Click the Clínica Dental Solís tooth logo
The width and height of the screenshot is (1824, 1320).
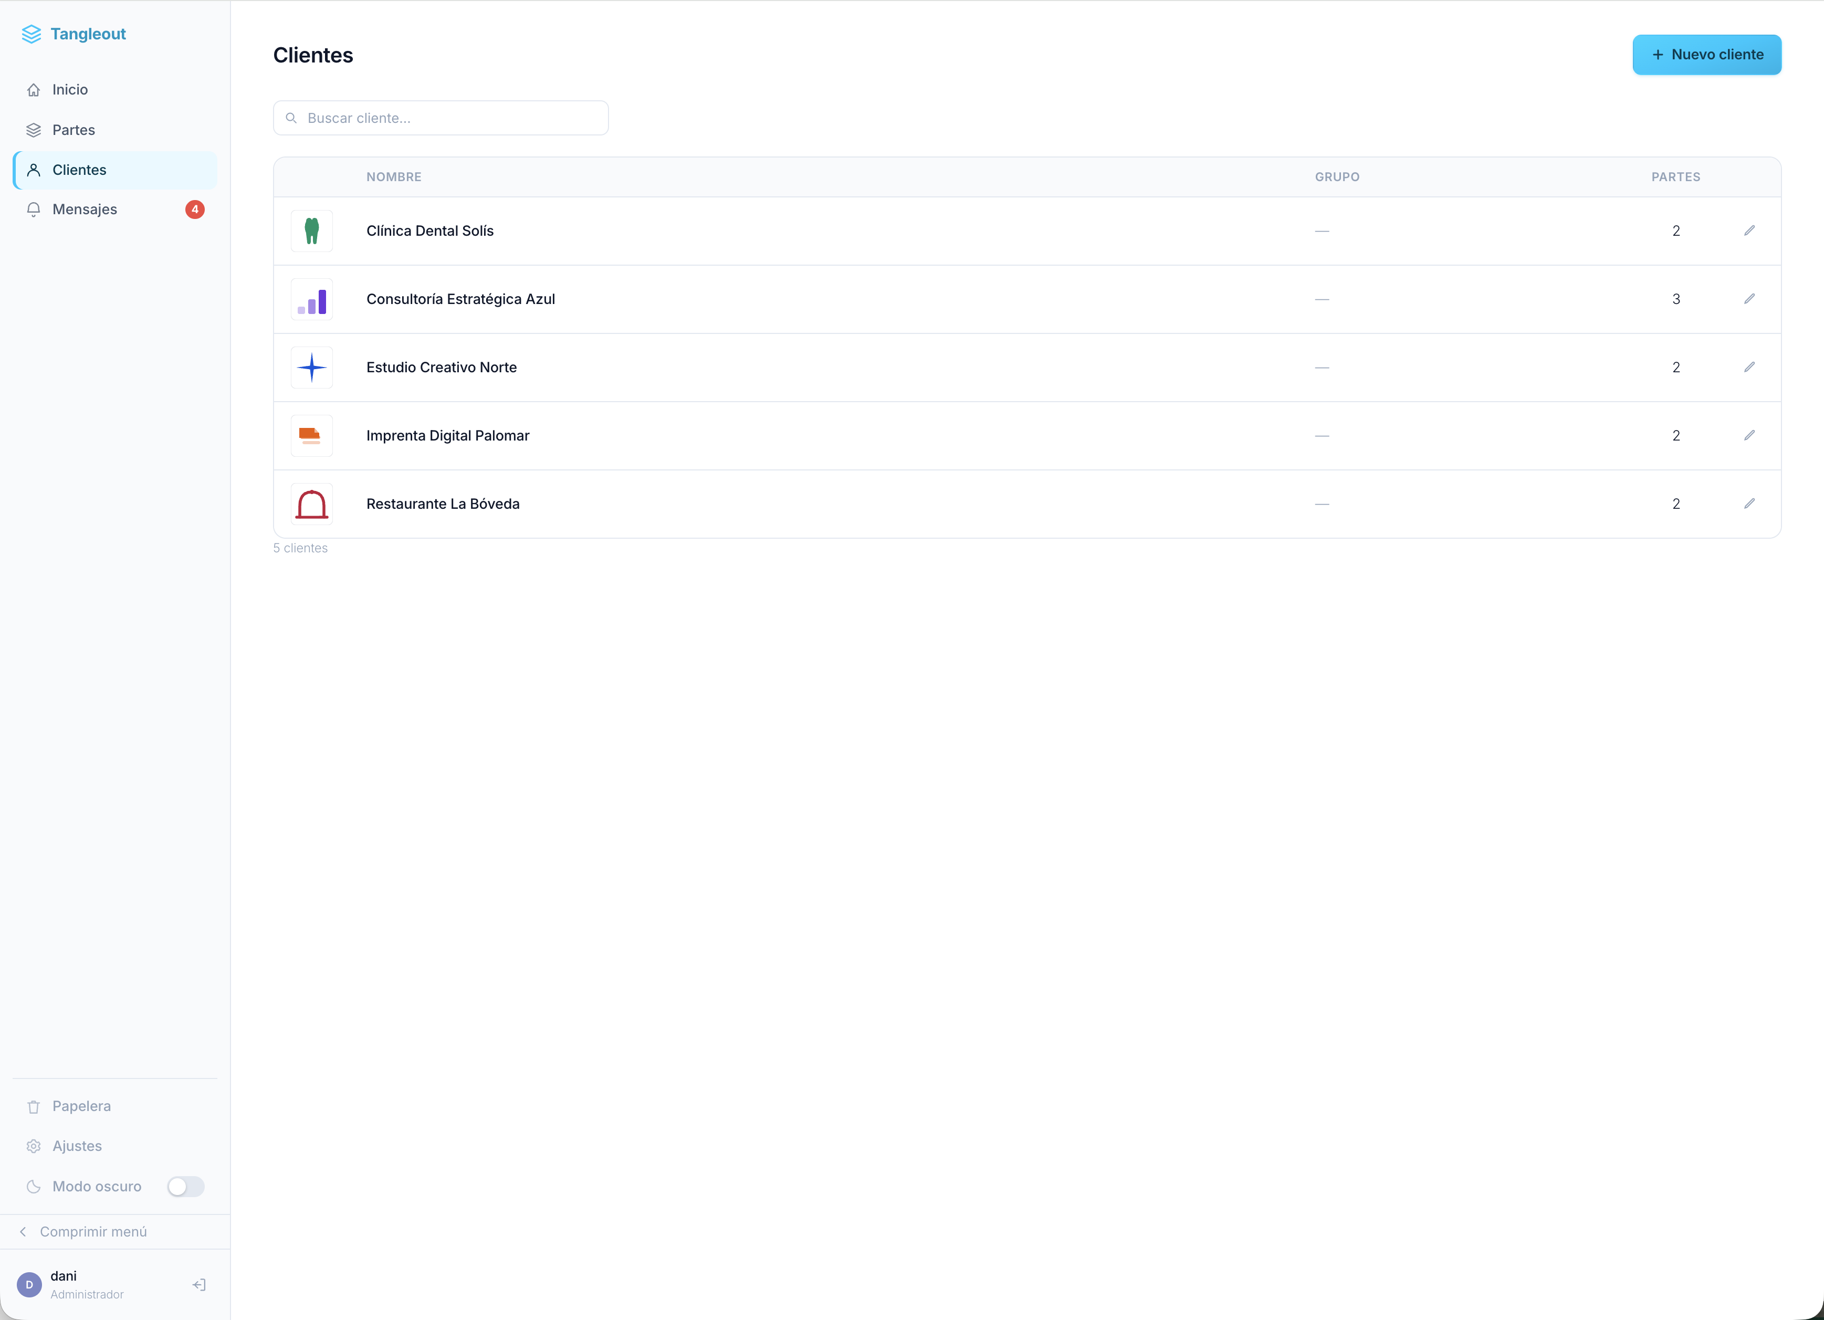[x=312, y=231]
